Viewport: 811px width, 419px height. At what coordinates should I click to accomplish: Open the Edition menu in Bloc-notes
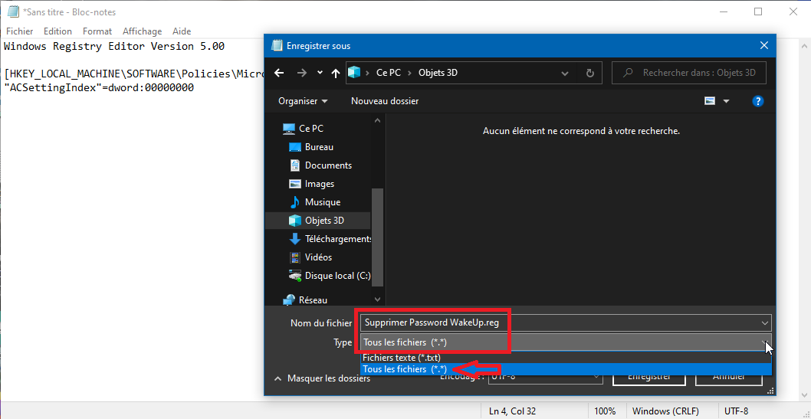(x=57, y=31)
